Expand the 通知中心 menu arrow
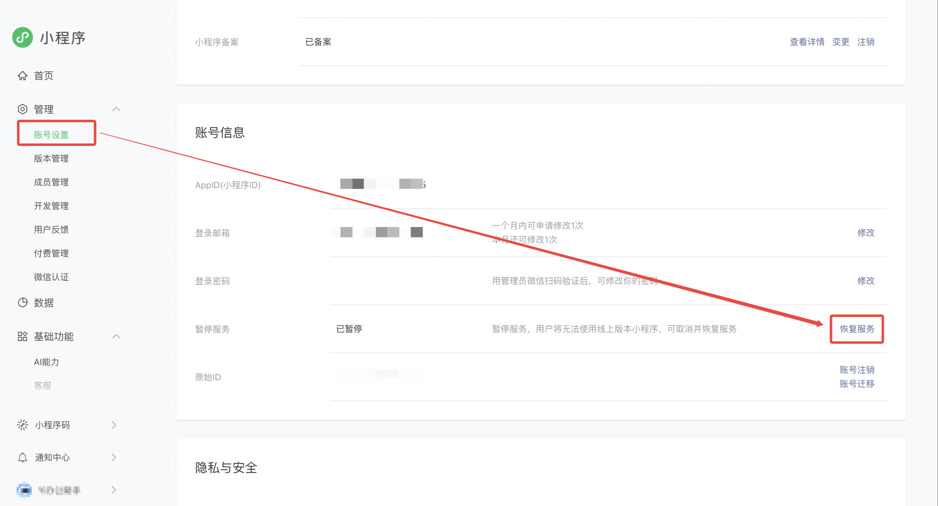 (114, 457)
